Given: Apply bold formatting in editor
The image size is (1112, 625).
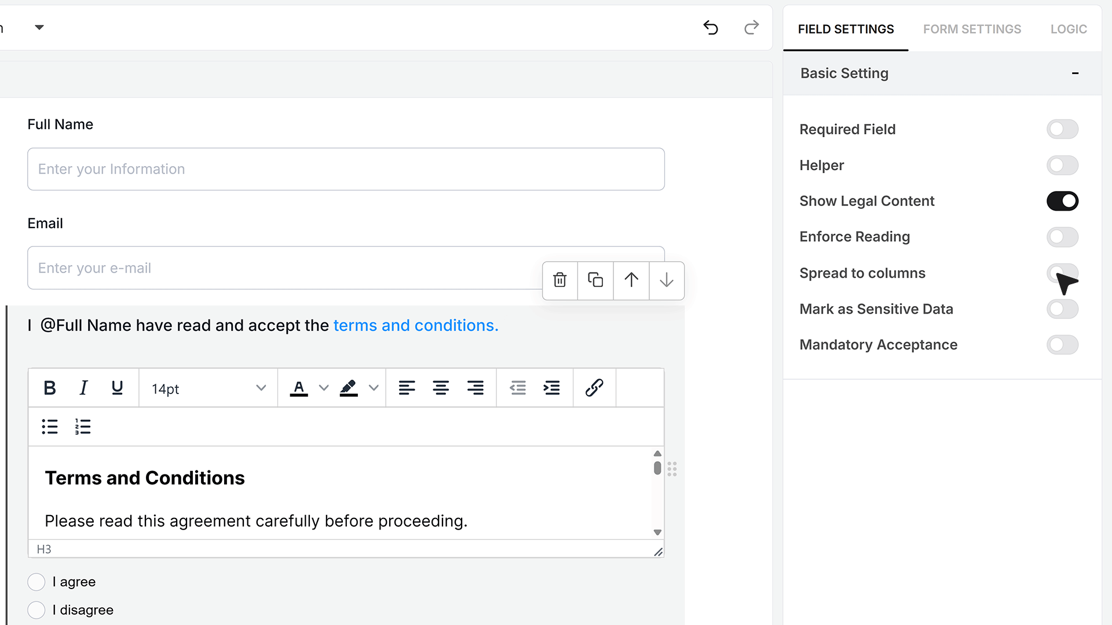Looking at the screenshot, I should (50, 388).
